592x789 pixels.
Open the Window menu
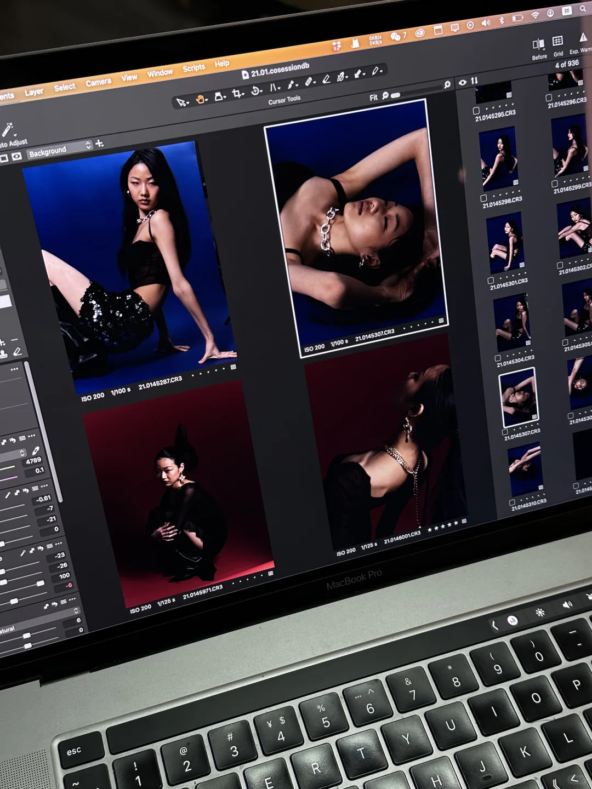160,73
